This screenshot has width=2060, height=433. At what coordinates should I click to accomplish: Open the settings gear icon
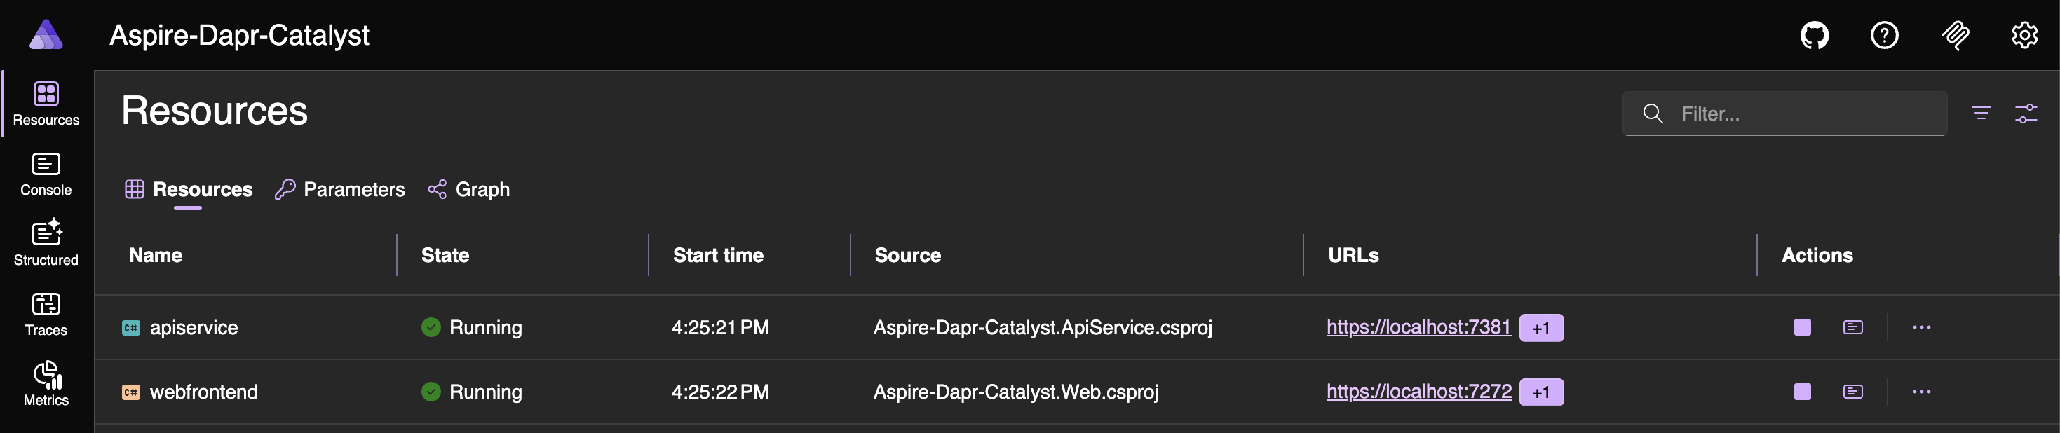2024,35
